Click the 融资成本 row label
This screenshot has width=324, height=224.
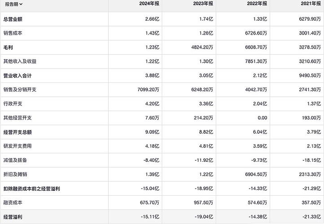(x=13, y=202)
